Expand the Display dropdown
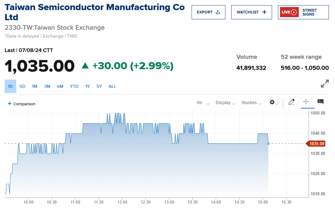Image resolution: width=335 pixels, height=210 pixels. click(225, 103)
